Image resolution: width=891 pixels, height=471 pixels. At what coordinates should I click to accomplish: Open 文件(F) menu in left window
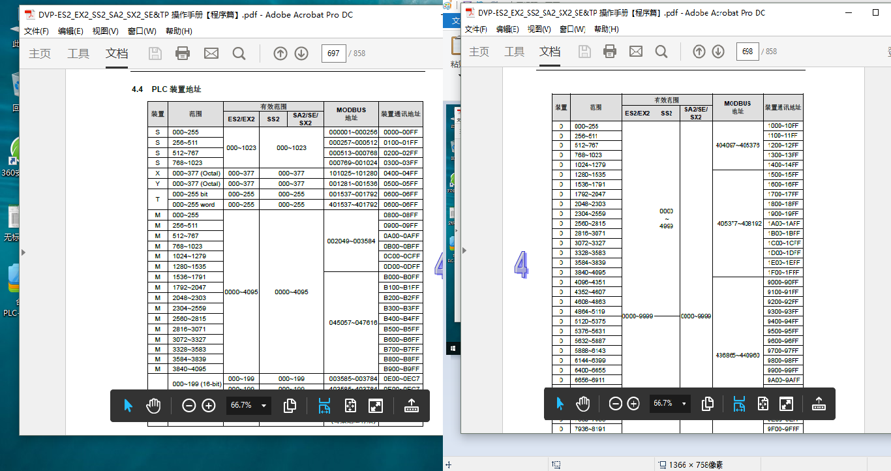click(x=37, y=31)
